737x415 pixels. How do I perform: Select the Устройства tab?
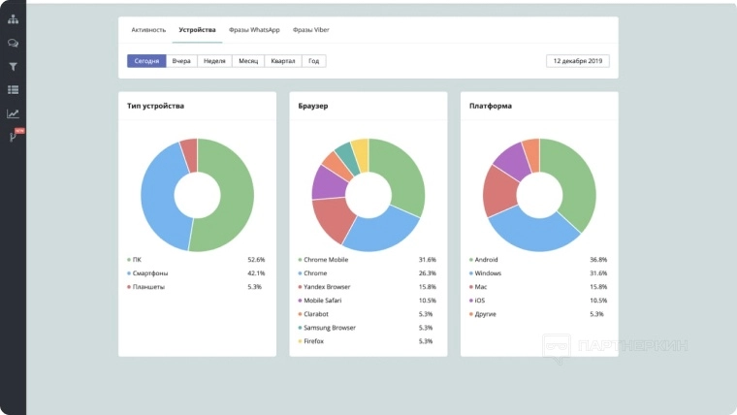coord(197,30)
